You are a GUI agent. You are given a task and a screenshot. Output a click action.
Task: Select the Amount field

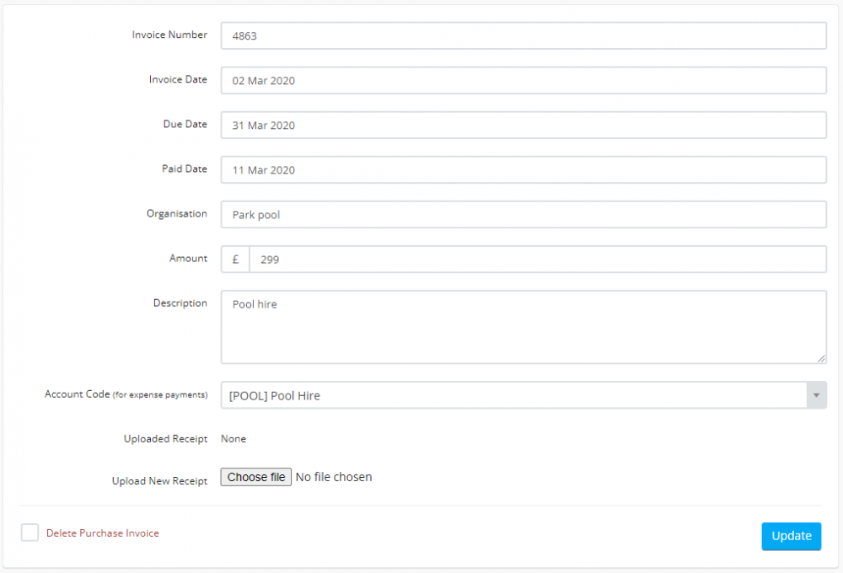[540, 259]
